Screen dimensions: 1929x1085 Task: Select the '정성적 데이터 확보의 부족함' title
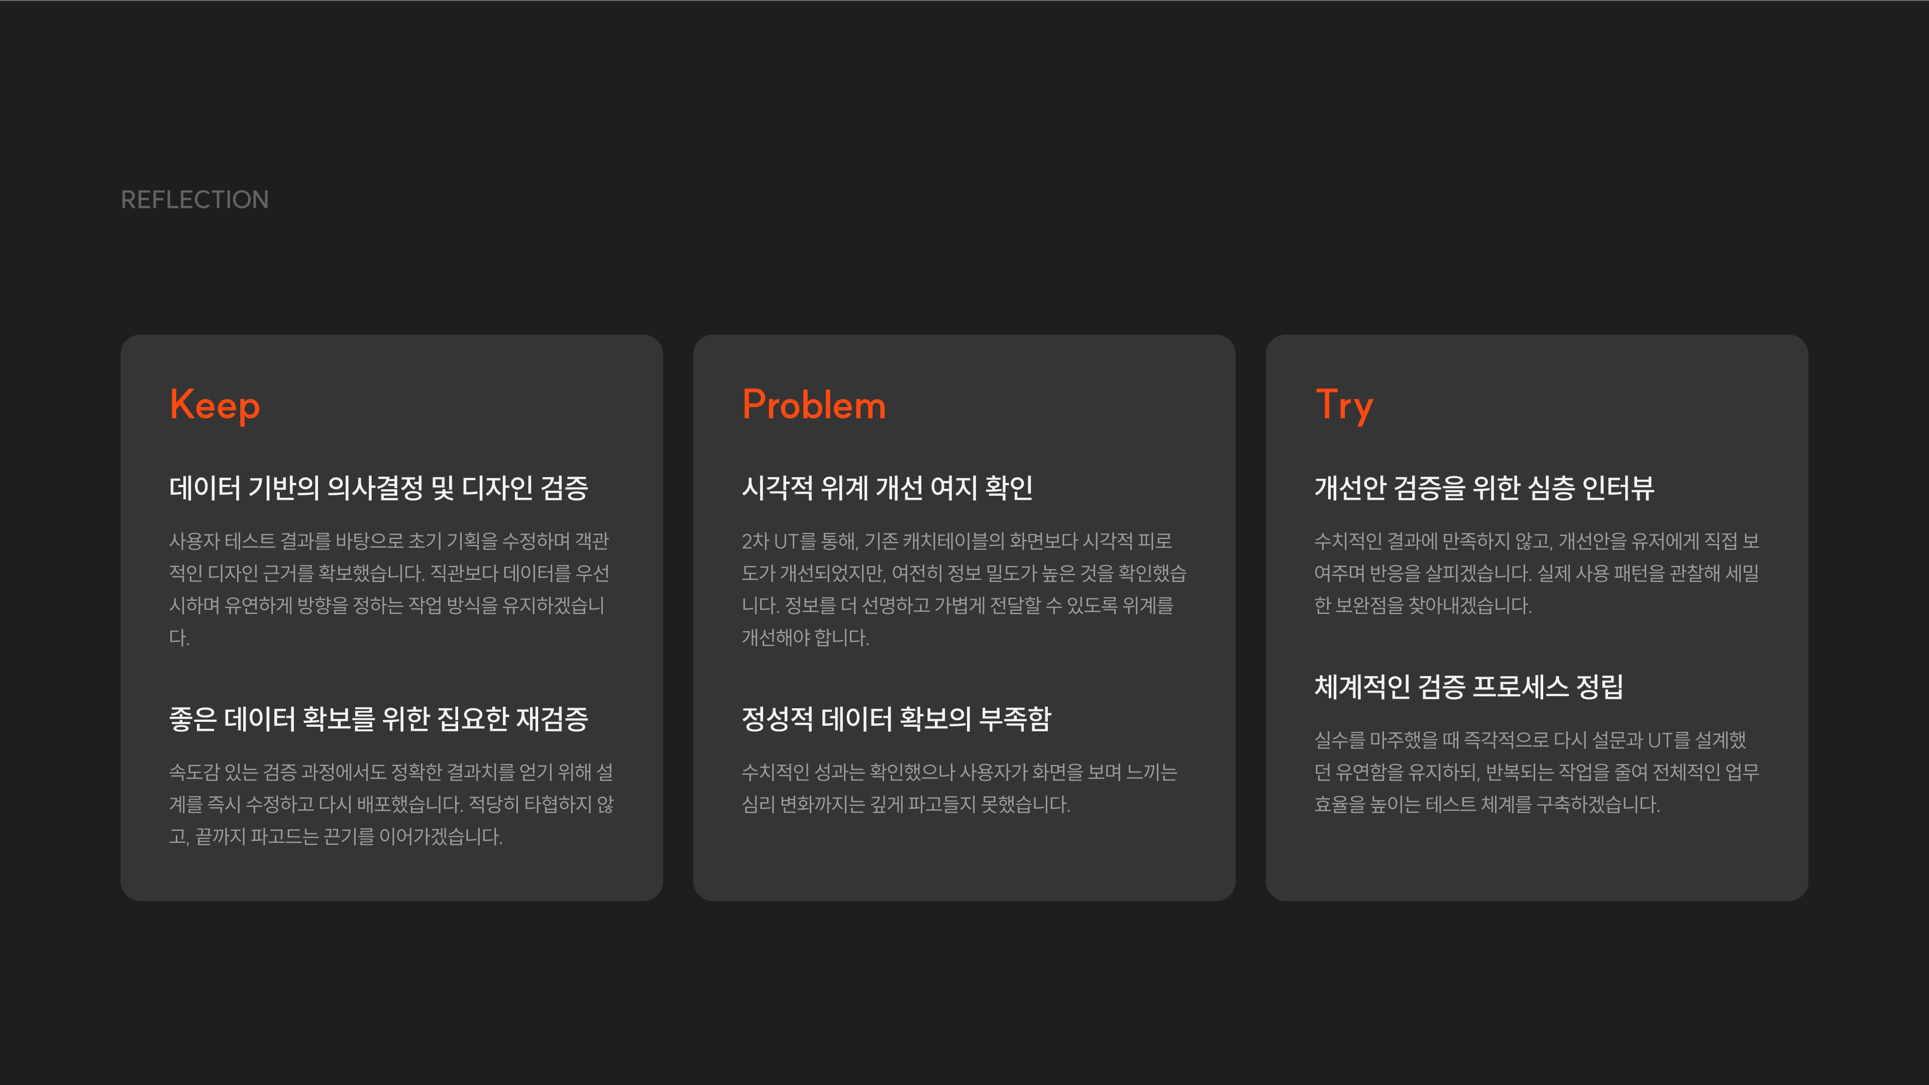[x=896, y=719]
